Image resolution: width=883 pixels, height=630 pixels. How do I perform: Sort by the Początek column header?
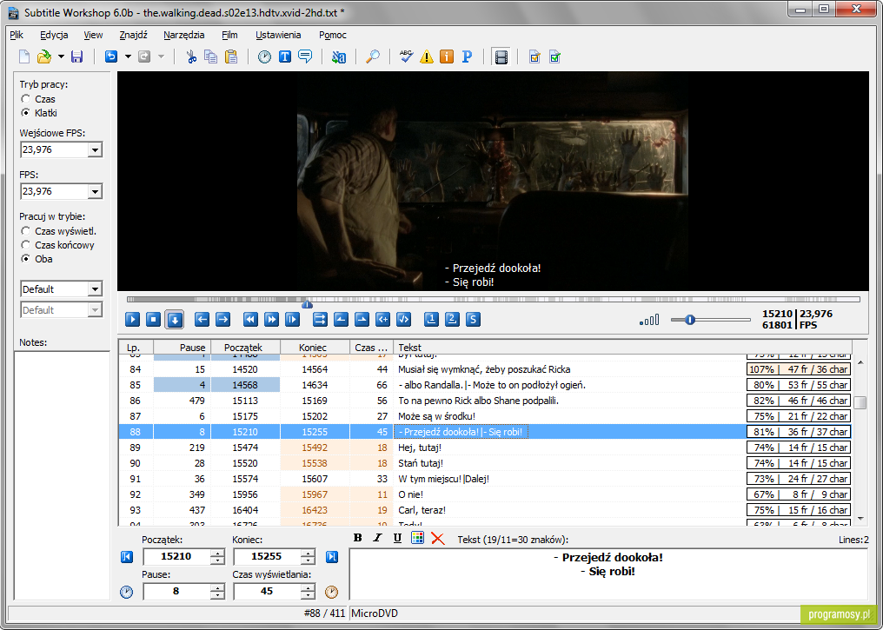(x=245, y=348)
